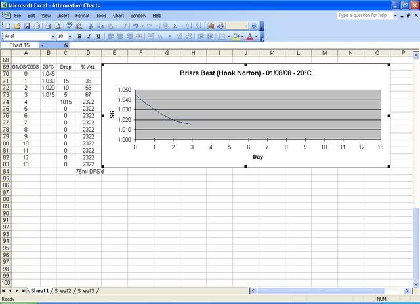Open the Insert menu
This screenshot has height=304, width=420.
63,16
